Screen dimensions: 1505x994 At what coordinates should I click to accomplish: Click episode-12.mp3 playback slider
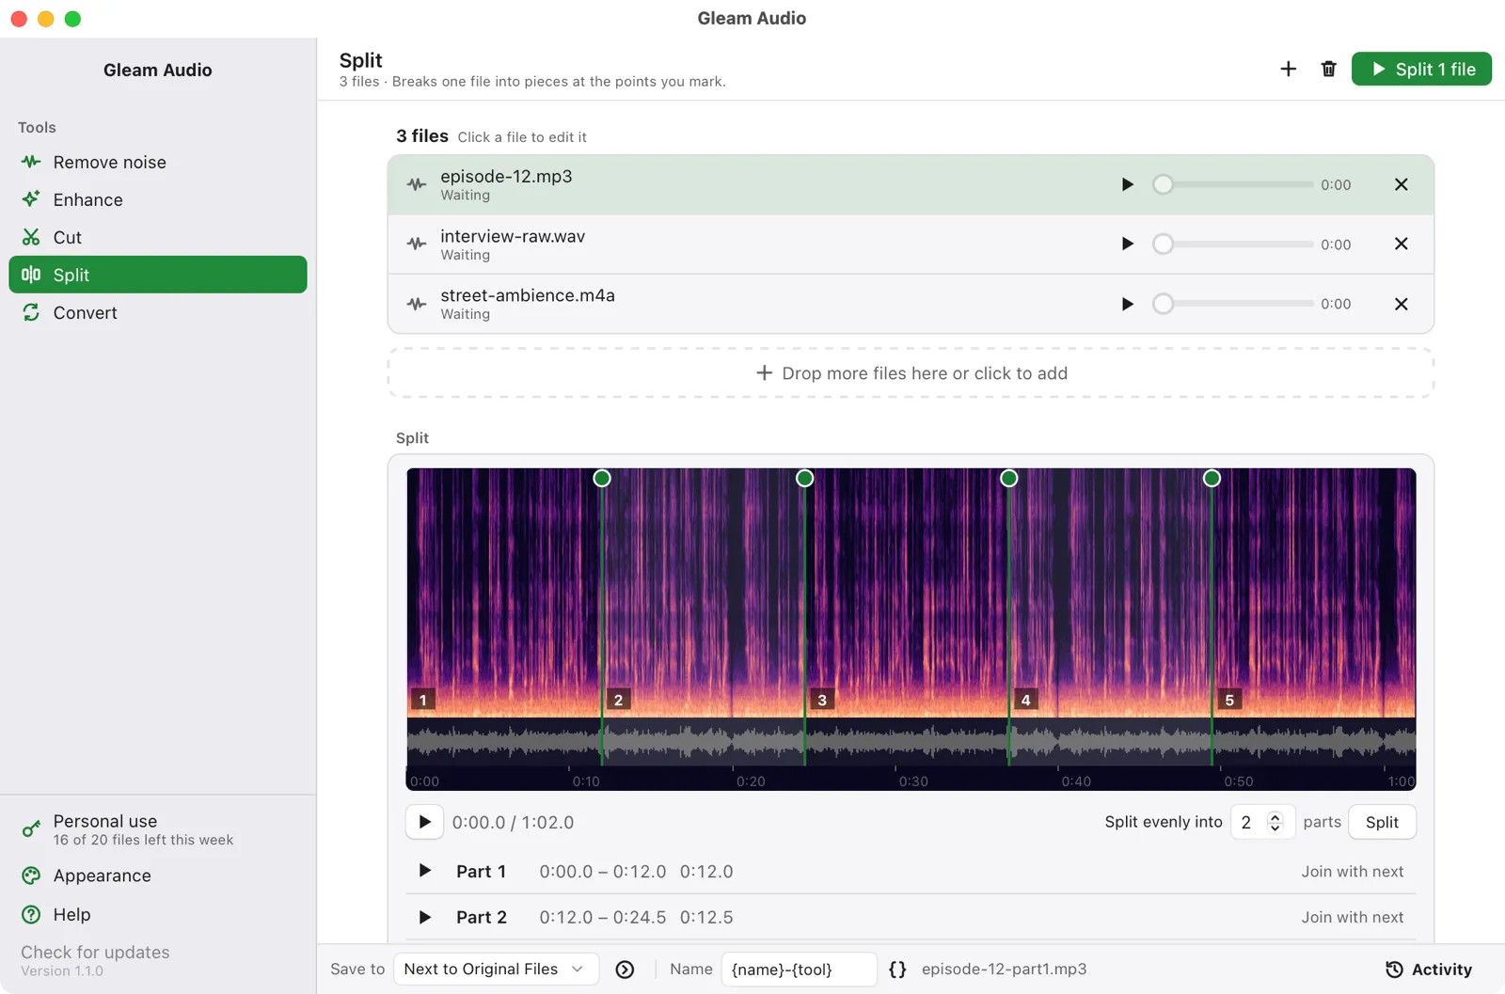tap(1232, 184)
